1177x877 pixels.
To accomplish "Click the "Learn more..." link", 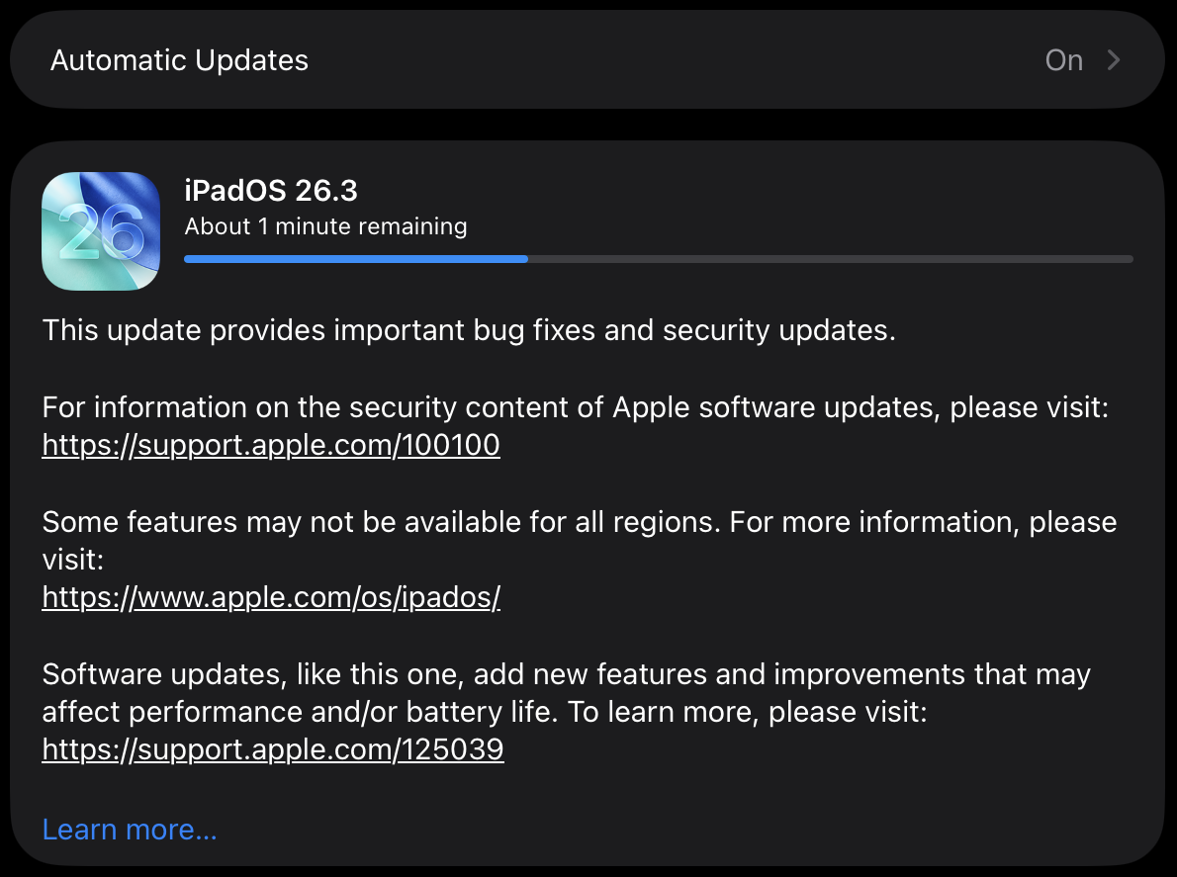I will coord(130,830).
